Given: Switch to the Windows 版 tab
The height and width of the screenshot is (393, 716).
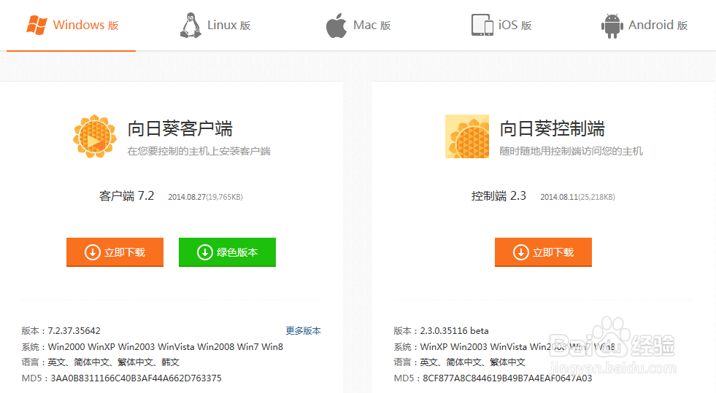Looking at the screenshot, I should pos(72,26).
